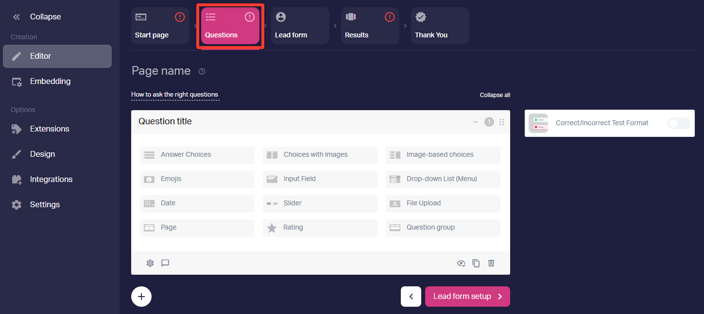The width and height of the screenshot is (704, 314).
Task: Click the Question title input field
Action: click(x=301, y=121)
